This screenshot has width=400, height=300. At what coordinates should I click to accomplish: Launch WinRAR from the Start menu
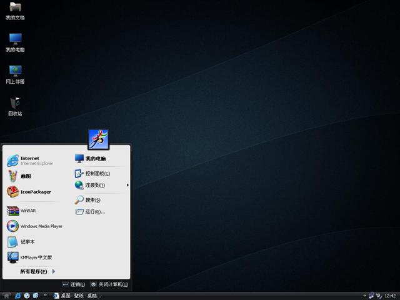pos(27,211)
